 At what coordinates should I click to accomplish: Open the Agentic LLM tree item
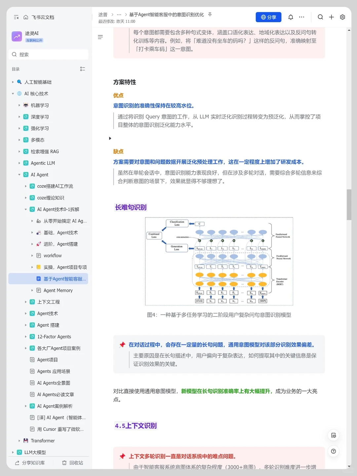[x=43, y=163]
